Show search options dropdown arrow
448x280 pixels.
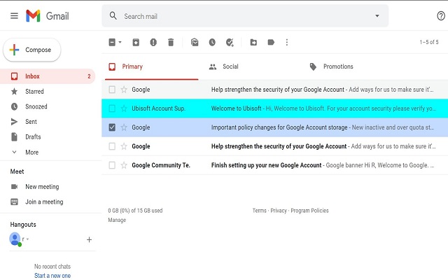click(377, 15)
